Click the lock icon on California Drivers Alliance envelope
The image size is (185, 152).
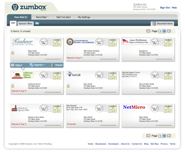point(13,86)
